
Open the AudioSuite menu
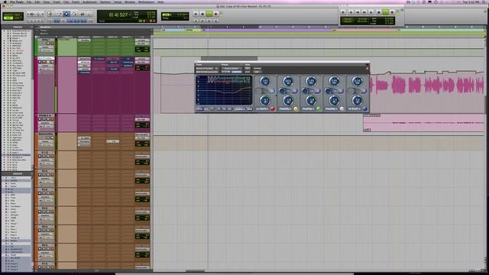pyautogui.click(x=89, y=2)
